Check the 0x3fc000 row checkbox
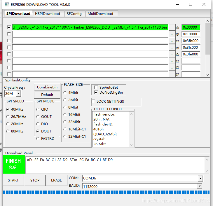The image size is (213, 206). pyautogui.click(x=9, y=47)
